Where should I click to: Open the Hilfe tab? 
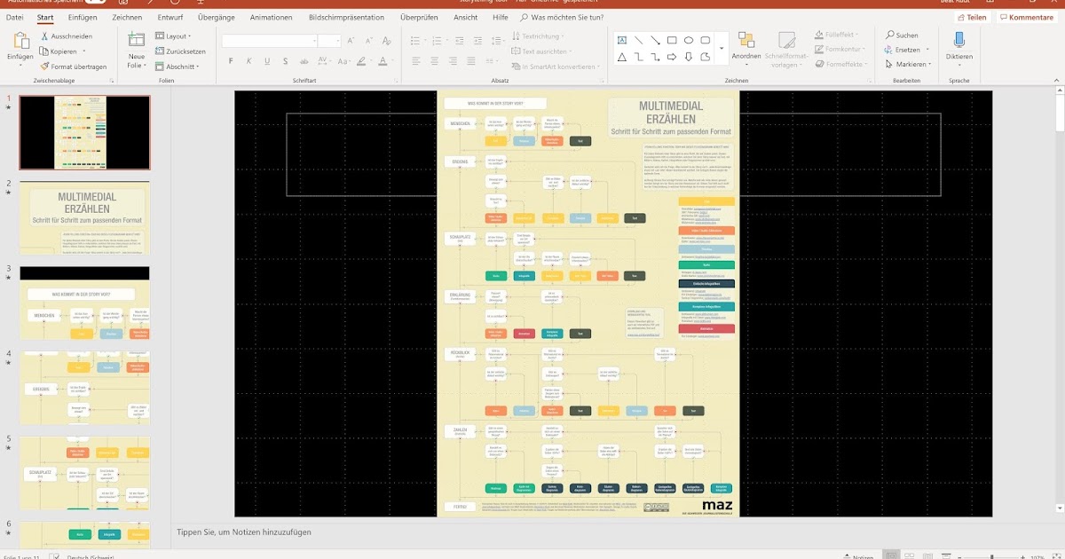tap(501, 17)
